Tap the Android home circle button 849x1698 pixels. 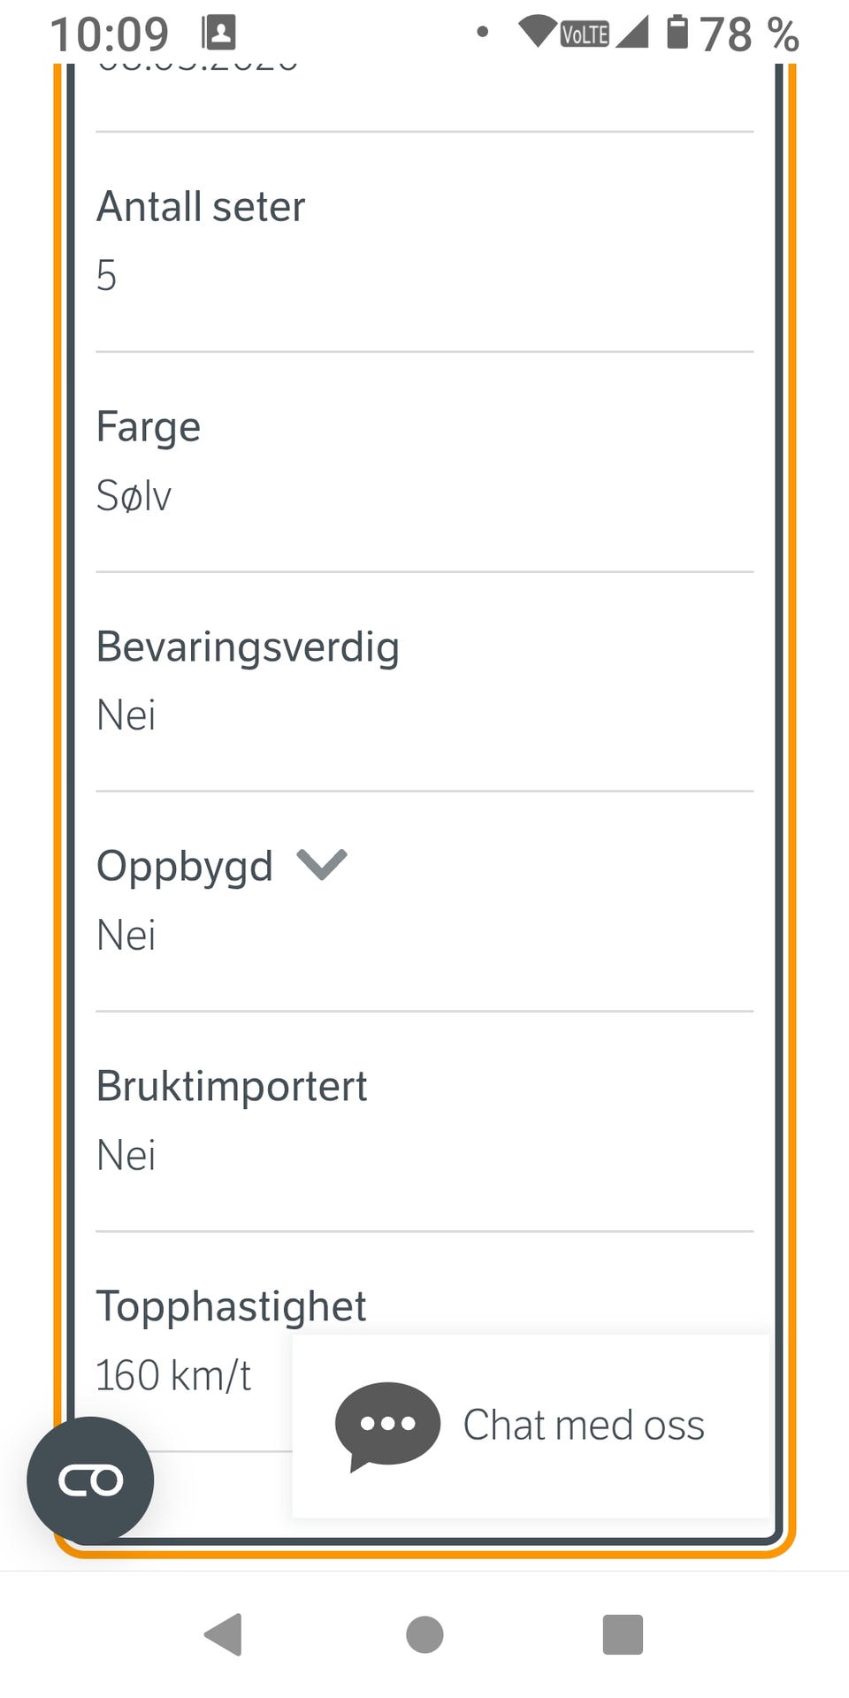click(x=424, y=1633)
